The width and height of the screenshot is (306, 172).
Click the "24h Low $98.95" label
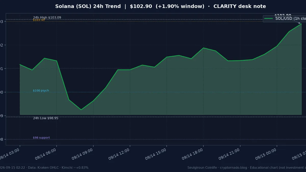click(46, 118)
